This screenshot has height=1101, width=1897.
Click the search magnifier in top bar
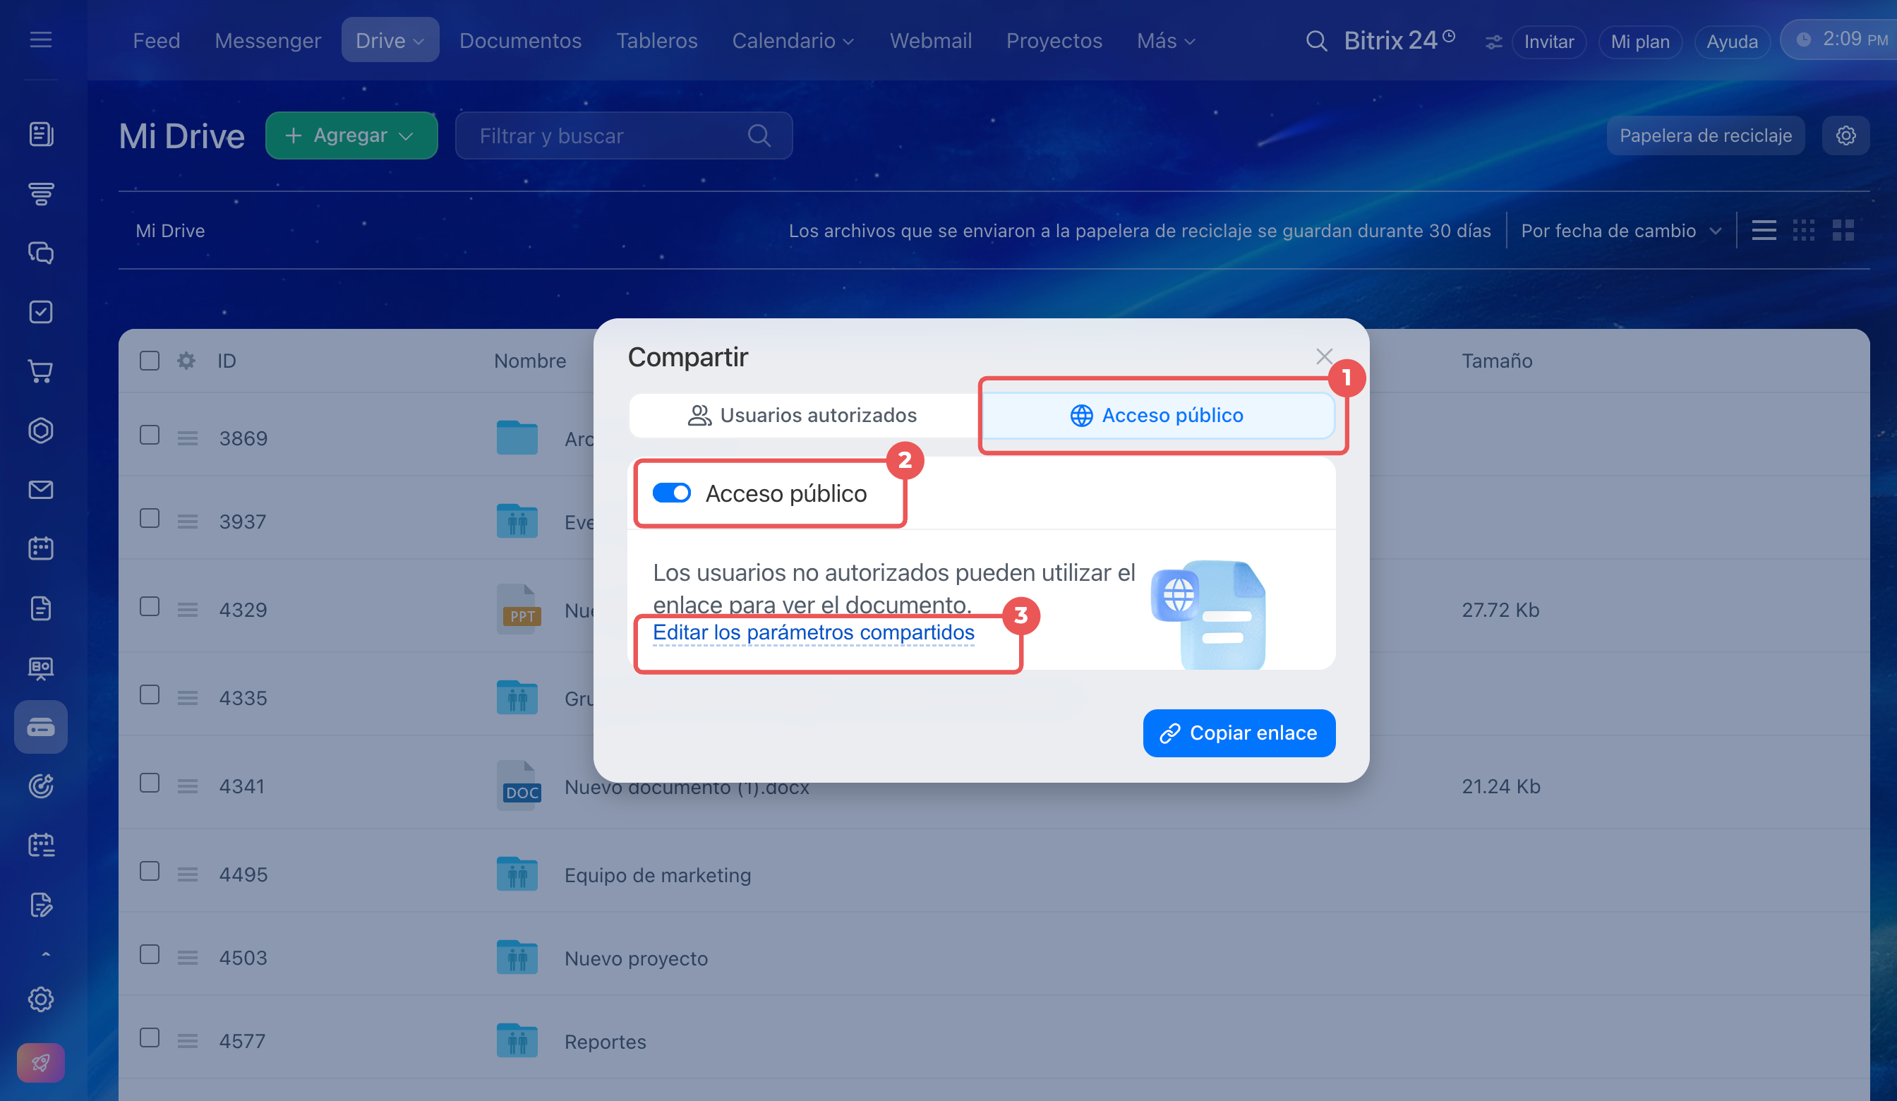click(x=1317, y=41)
